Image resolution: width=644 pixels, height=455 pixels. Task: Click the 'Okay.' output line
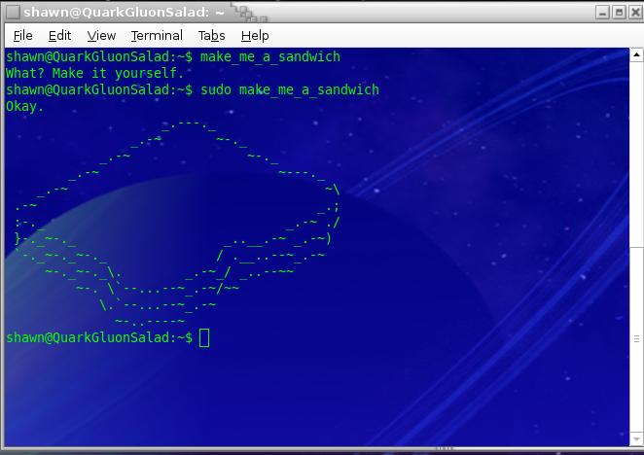(x=25, y=106)
